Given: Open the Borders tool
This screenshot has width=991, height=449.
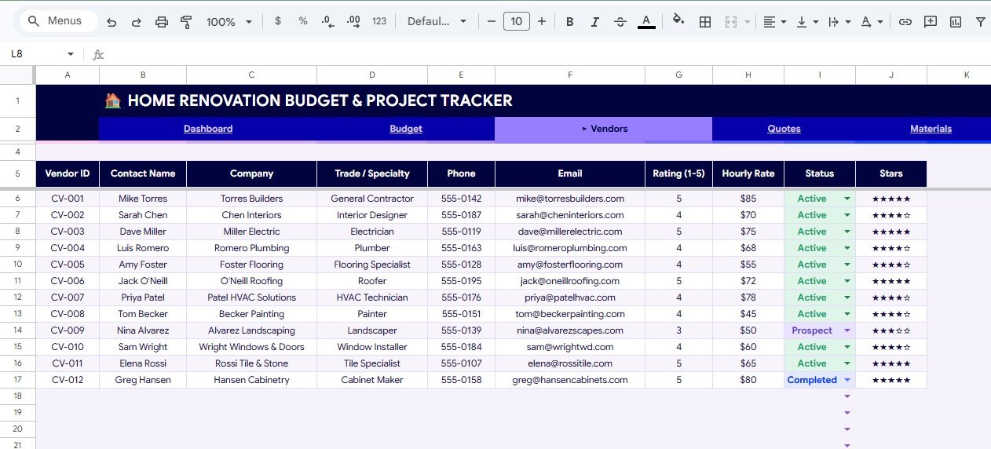Looking at the screenshot, I should 705,22.
